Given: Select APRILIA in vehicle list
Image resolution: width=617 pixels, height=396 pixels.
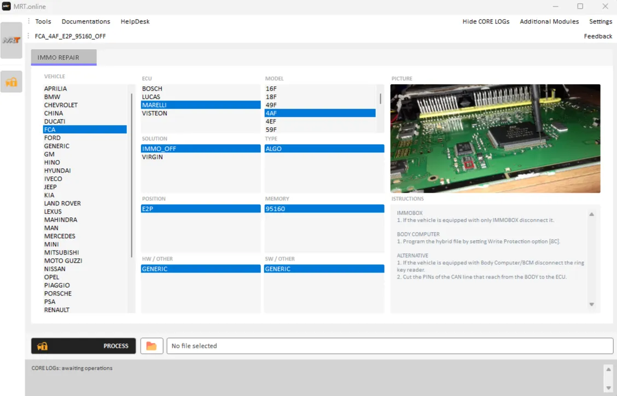Looking at the screenshot, I should (x=85, y=89).
